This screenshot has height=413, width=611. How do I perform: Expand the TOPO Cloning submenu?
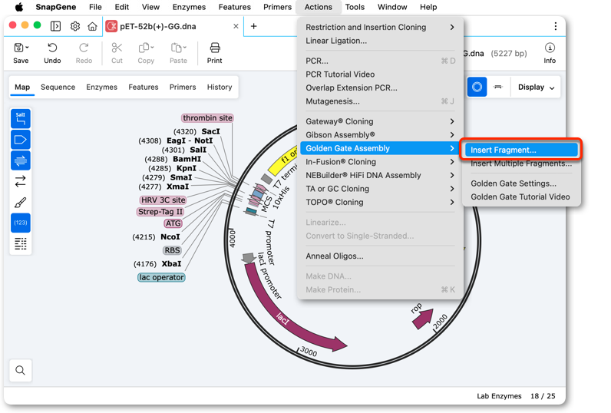(x=379, y=202)
